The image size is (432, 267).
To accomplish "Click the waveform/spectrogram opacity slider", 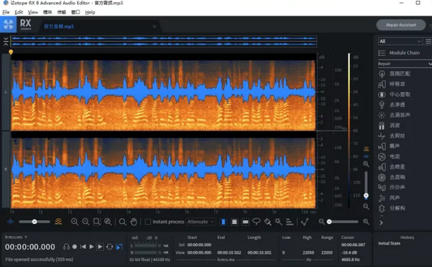I will (35, 222).
